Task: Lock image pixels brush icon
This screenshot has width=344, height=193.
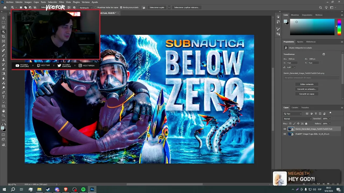Action: 294,124
